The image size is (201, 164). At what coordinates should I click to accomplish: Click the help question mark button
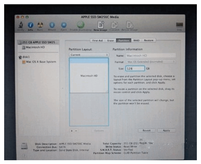[x=24, y=156]
